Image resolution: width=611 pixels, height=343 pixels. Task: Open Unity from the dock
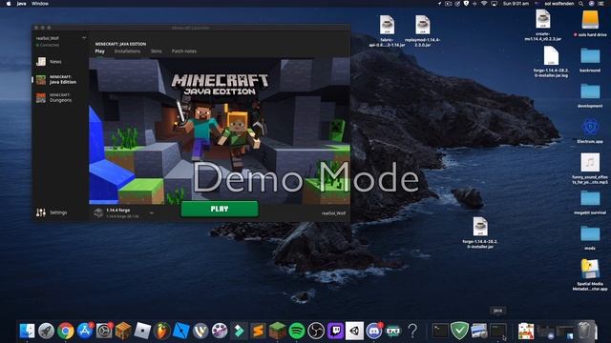pyautogui.click(x=354, y=331)
